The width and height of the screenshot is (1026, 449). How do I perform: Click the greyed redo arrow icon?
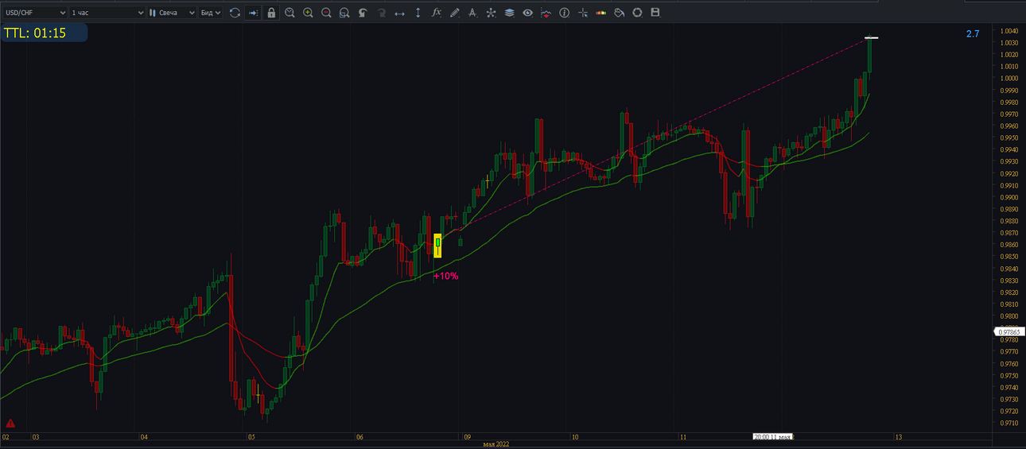[x=381, y=13]
